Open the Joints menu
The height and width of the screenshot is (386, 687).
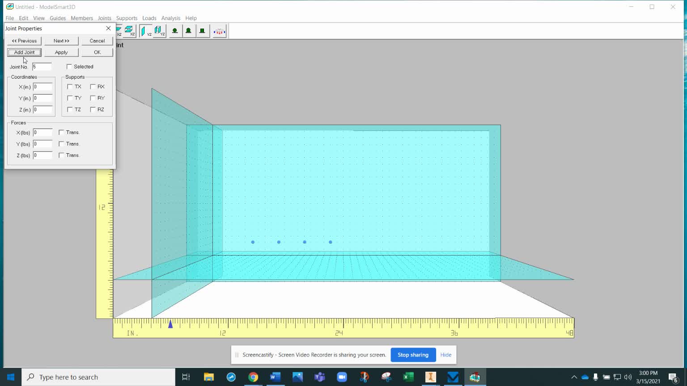point(105,18)
